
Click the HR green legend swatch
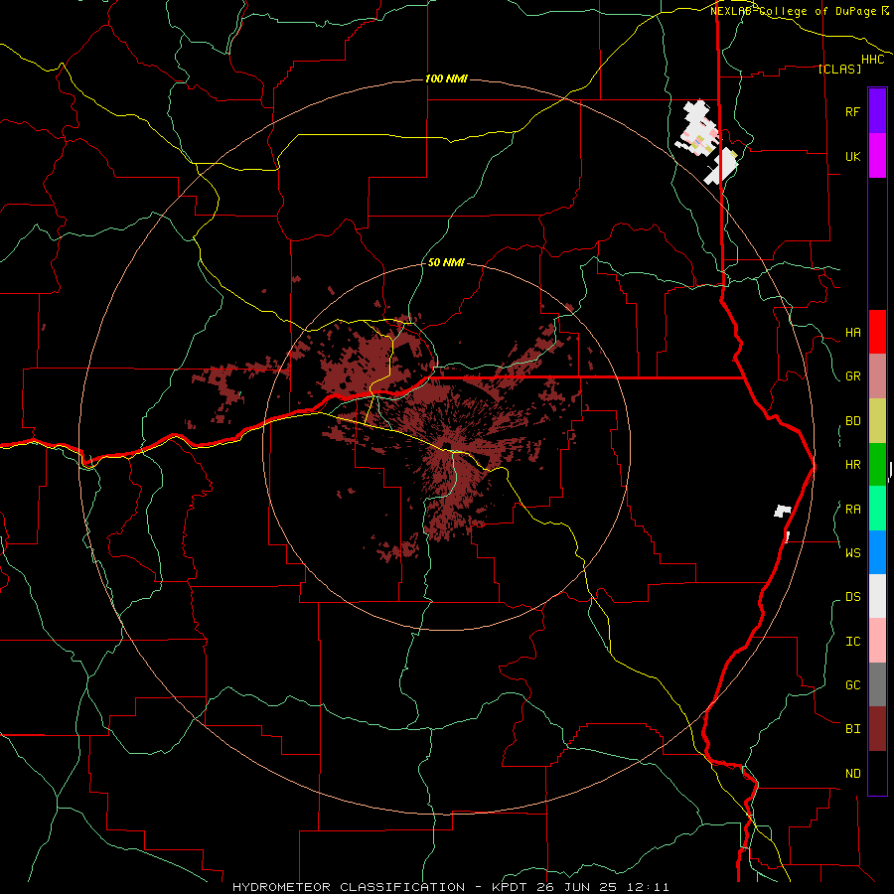pyautogui.click(x=877, y=465)
